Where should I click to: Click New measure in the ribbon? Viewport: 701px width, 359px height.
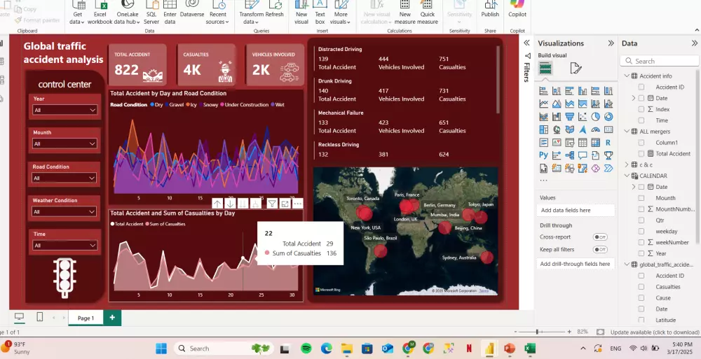404,12
